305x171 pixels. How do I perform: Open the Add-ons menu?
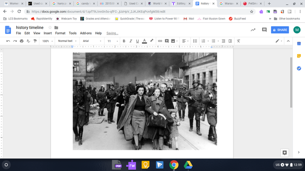[86, 33]
